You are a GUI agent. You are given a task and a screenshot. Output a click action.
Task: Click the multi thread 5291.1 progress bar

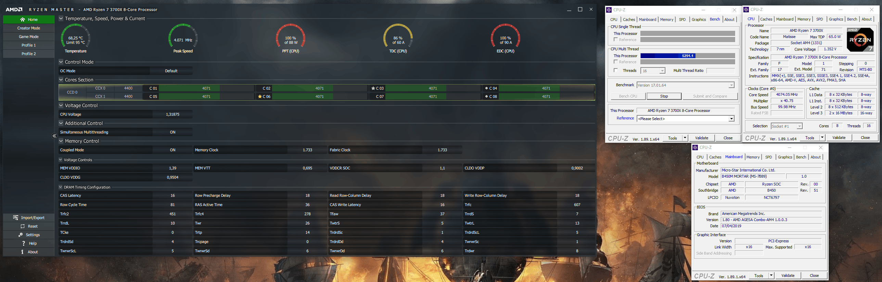688,56
